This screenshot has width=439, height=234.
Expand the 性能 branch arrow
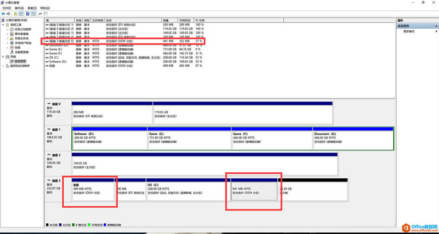tap(8, 47)
